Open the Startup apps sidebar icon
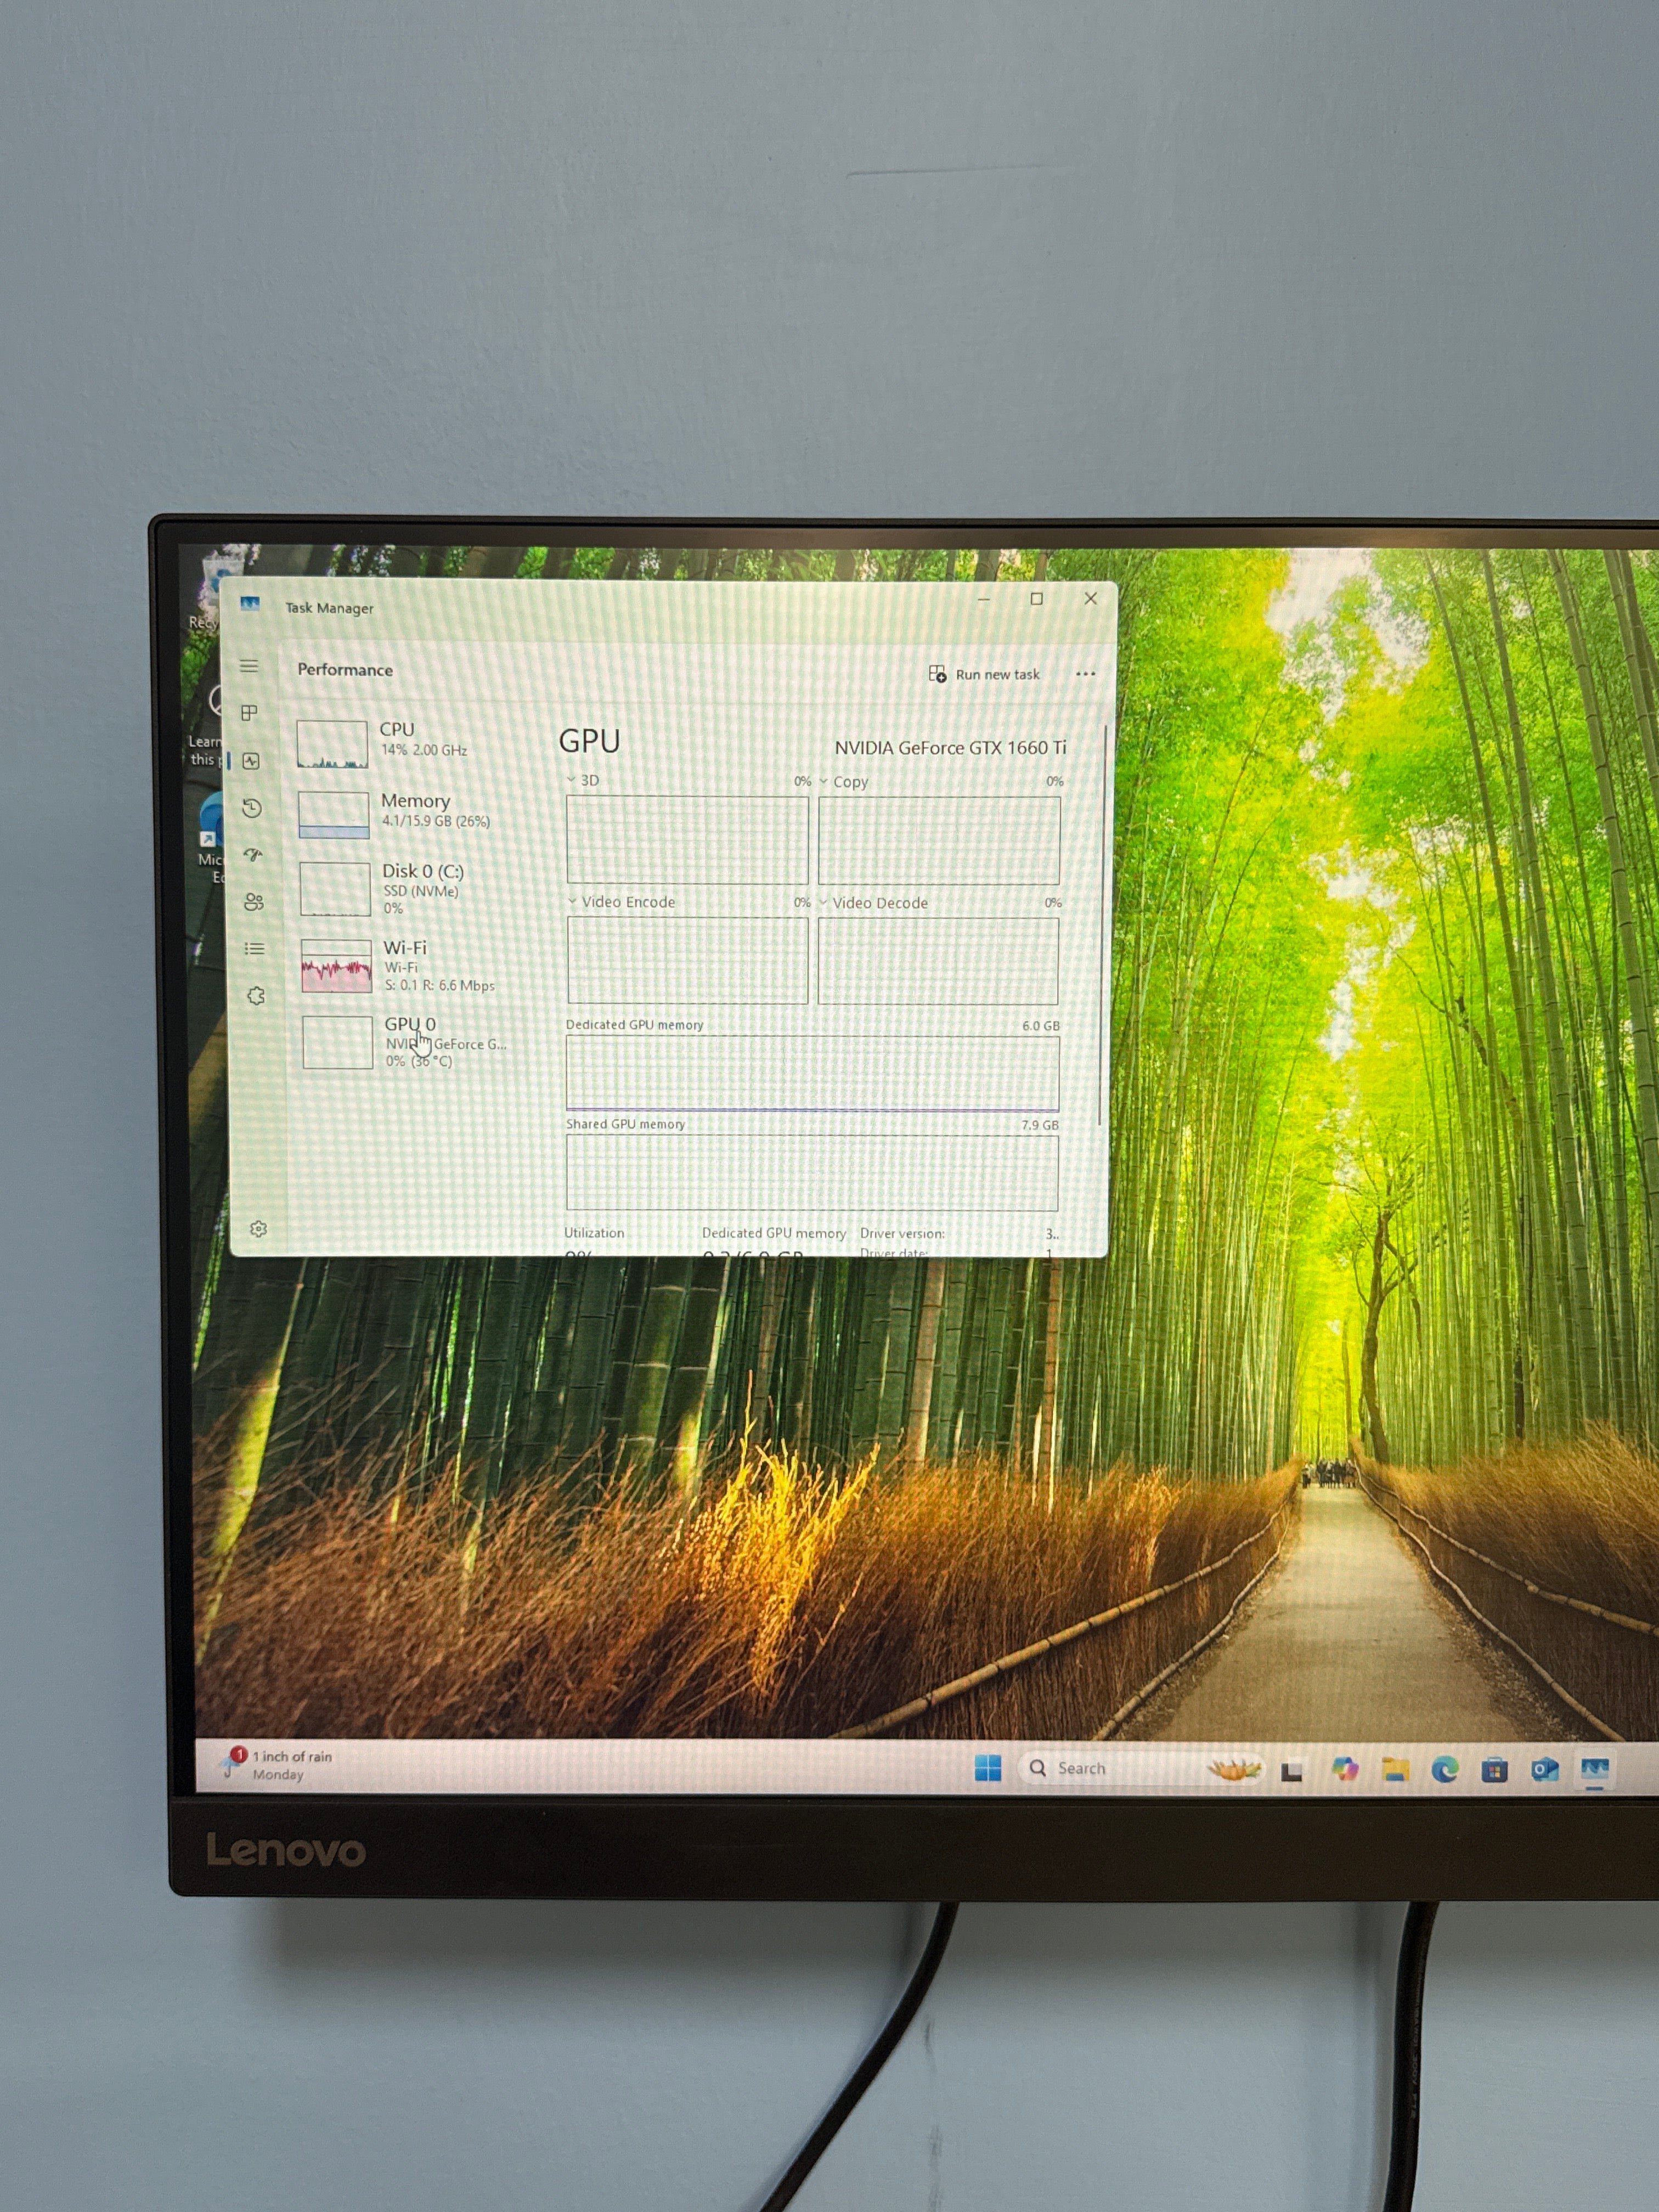Image resolution: width=1659 pixels, height=2212 pixels. 253,855
